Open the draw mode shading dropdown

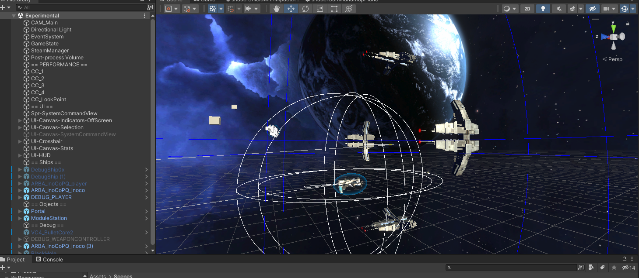point(510,9)
